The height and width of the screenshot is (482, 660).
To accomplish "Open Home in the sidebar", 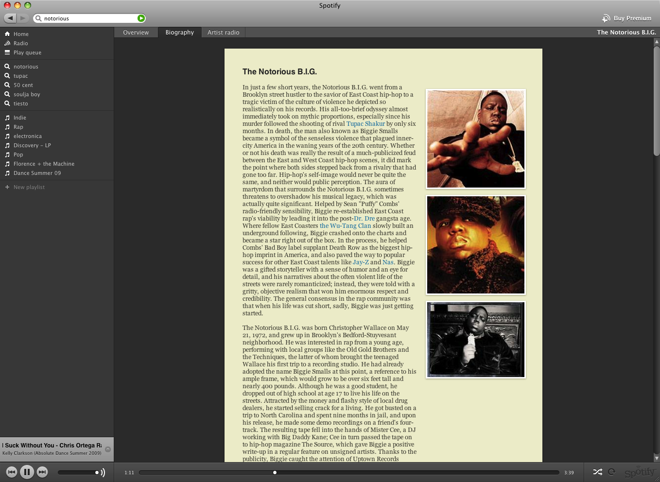I will pyautogui.click(x=57, y=34).
